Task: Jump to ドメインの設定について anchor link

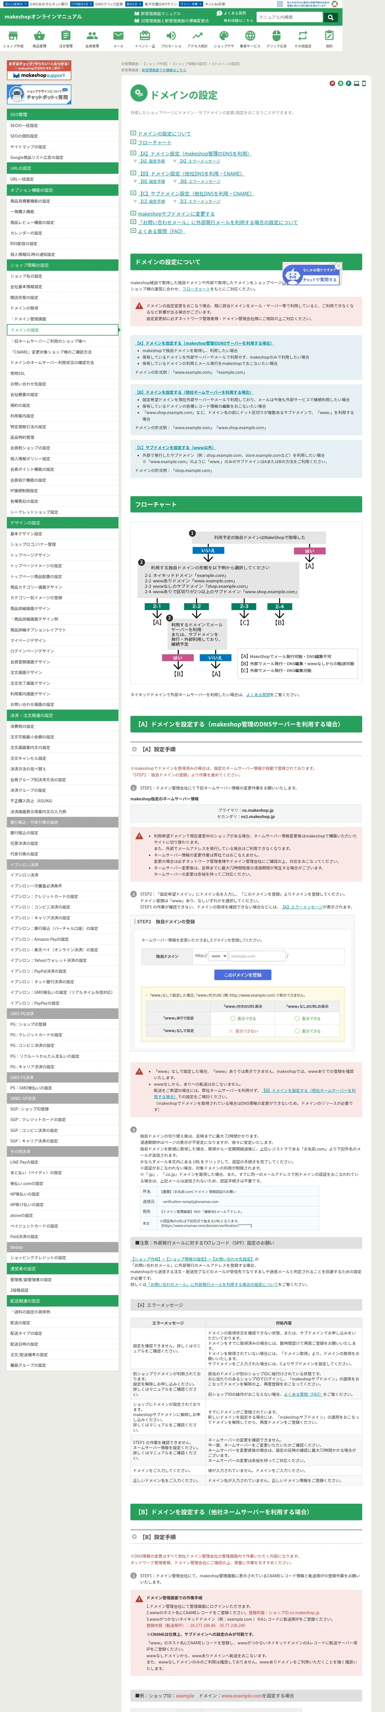Action: [x=164, y=134]
